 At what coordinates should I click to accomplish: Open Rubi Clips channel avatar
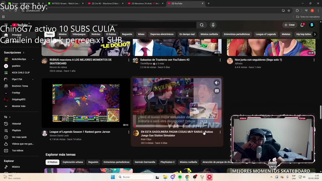coord(136,133)
